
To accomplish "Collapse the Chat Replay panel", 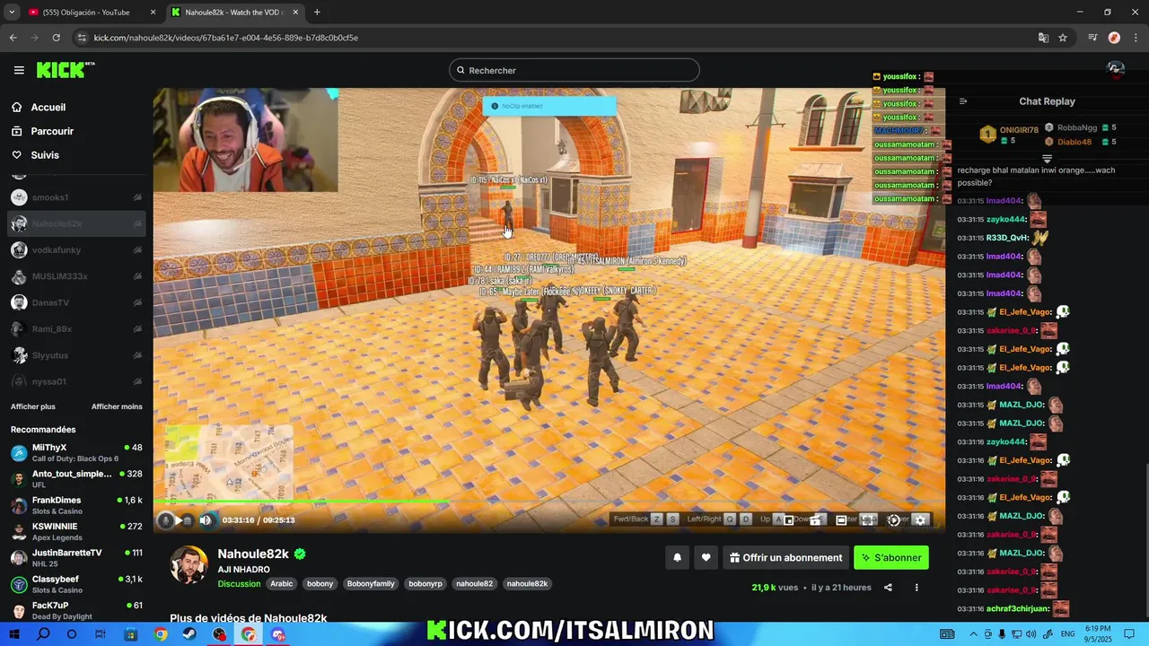I will 963,101.
